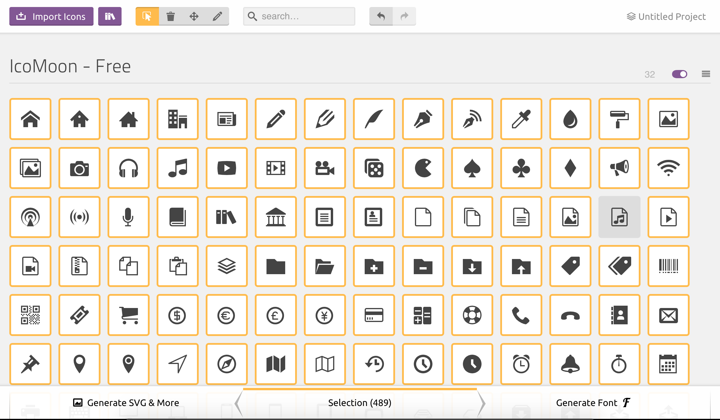Toggle the history clock icon
Viewport: 720px width, 420px height.
374,364
